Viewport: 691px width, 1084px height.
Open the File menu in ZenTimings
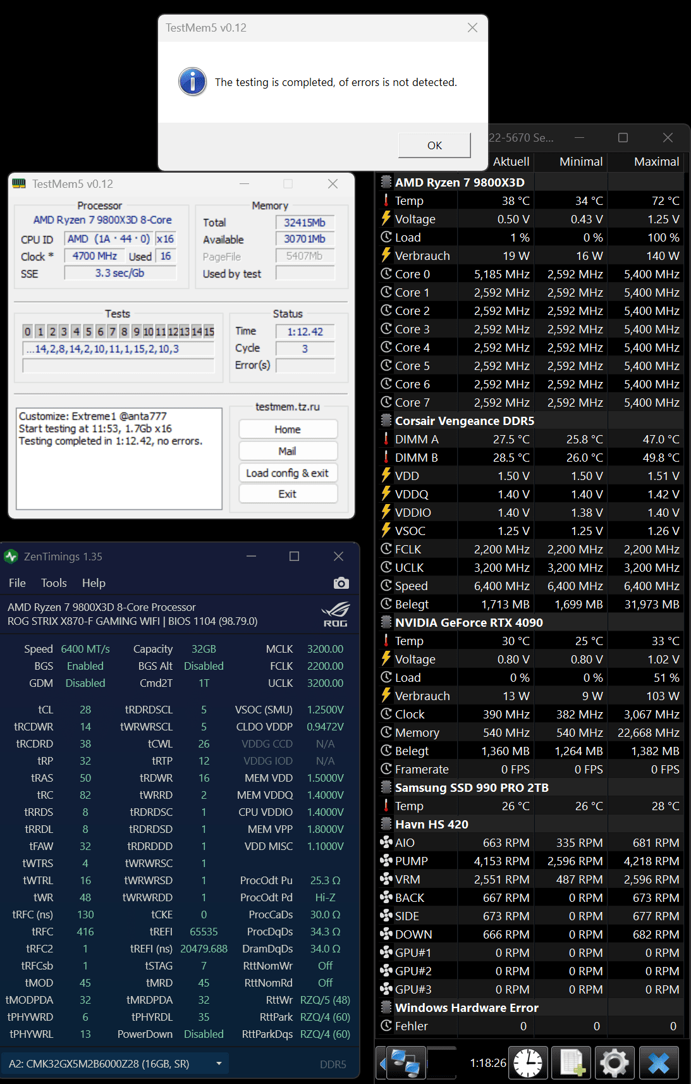pyautogui.click(x=17, y=583)
